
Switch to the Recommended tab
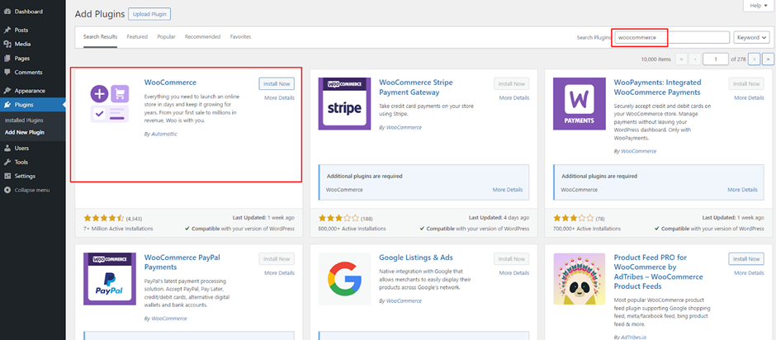pos(202,37)
